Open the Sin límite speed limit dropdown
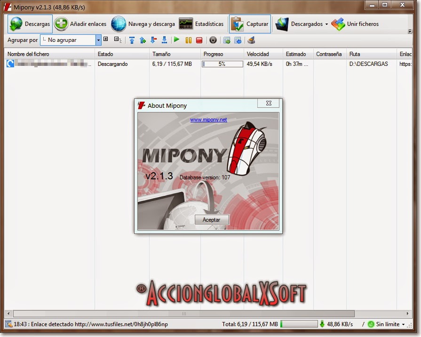Image resolution: width=421 pixels, height=337 pixels. click(x=390, y=324)
